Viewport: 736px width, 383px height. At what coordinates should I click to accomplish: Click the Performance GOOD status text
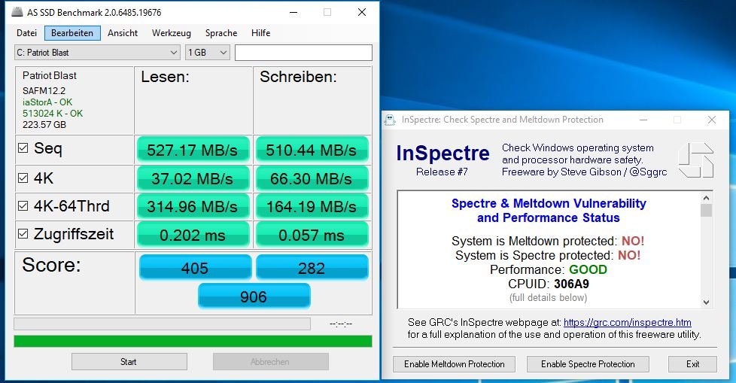tap(588, 269)
